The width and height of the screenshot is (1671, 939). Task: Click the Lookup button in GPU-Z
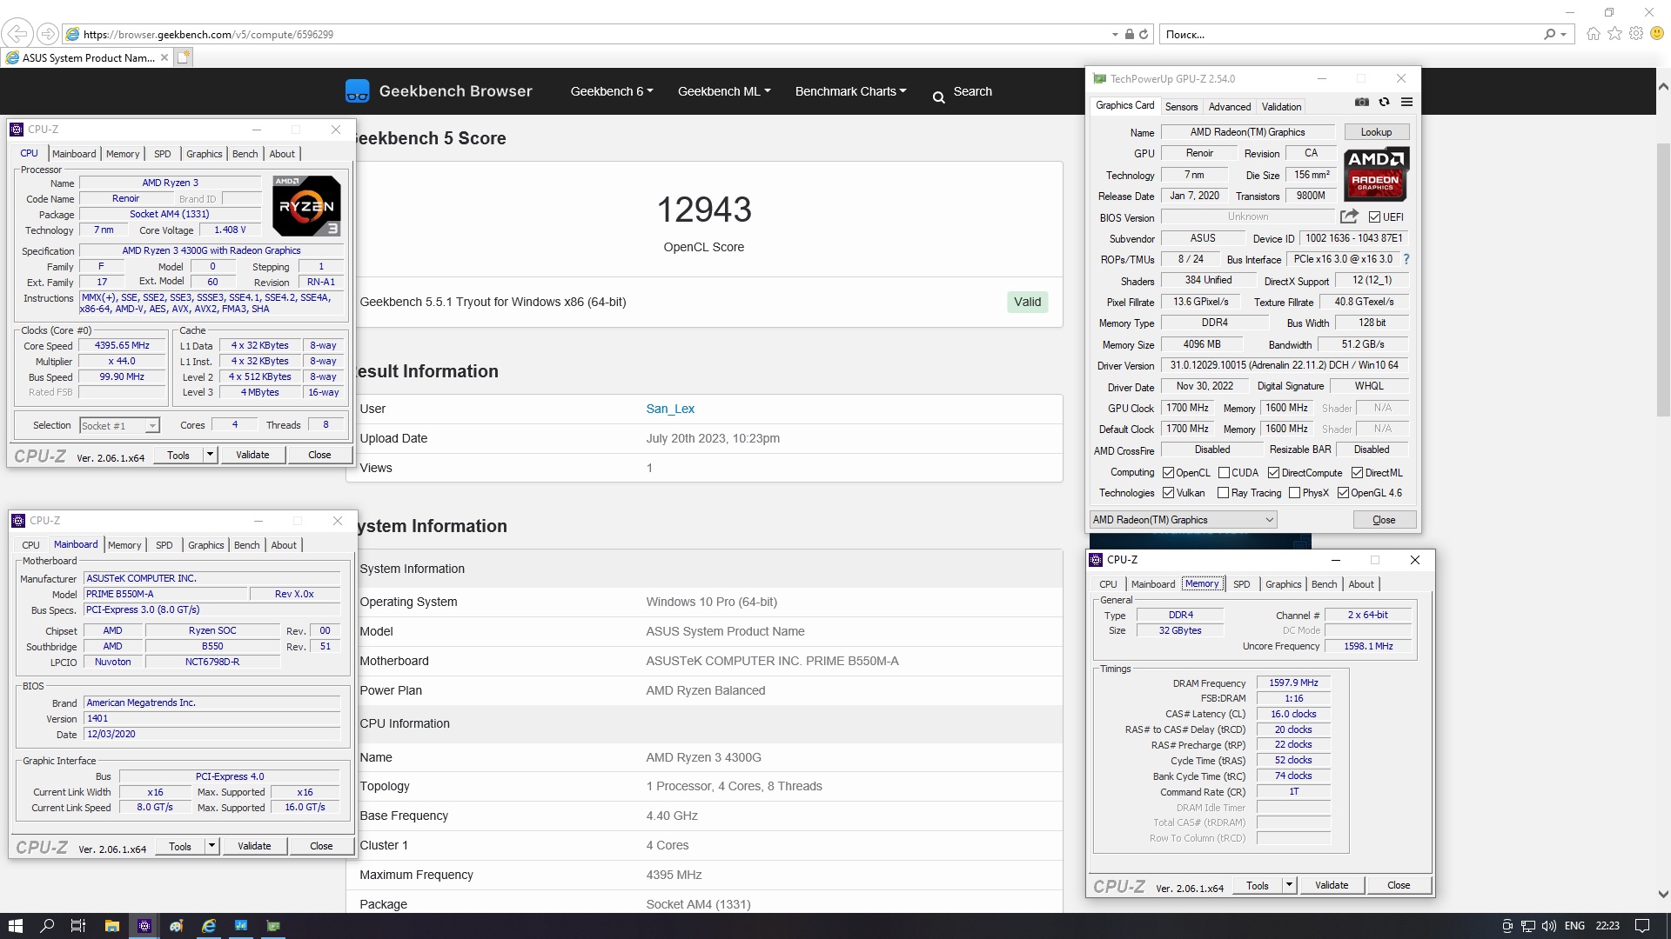click(x=1376, y=132)
